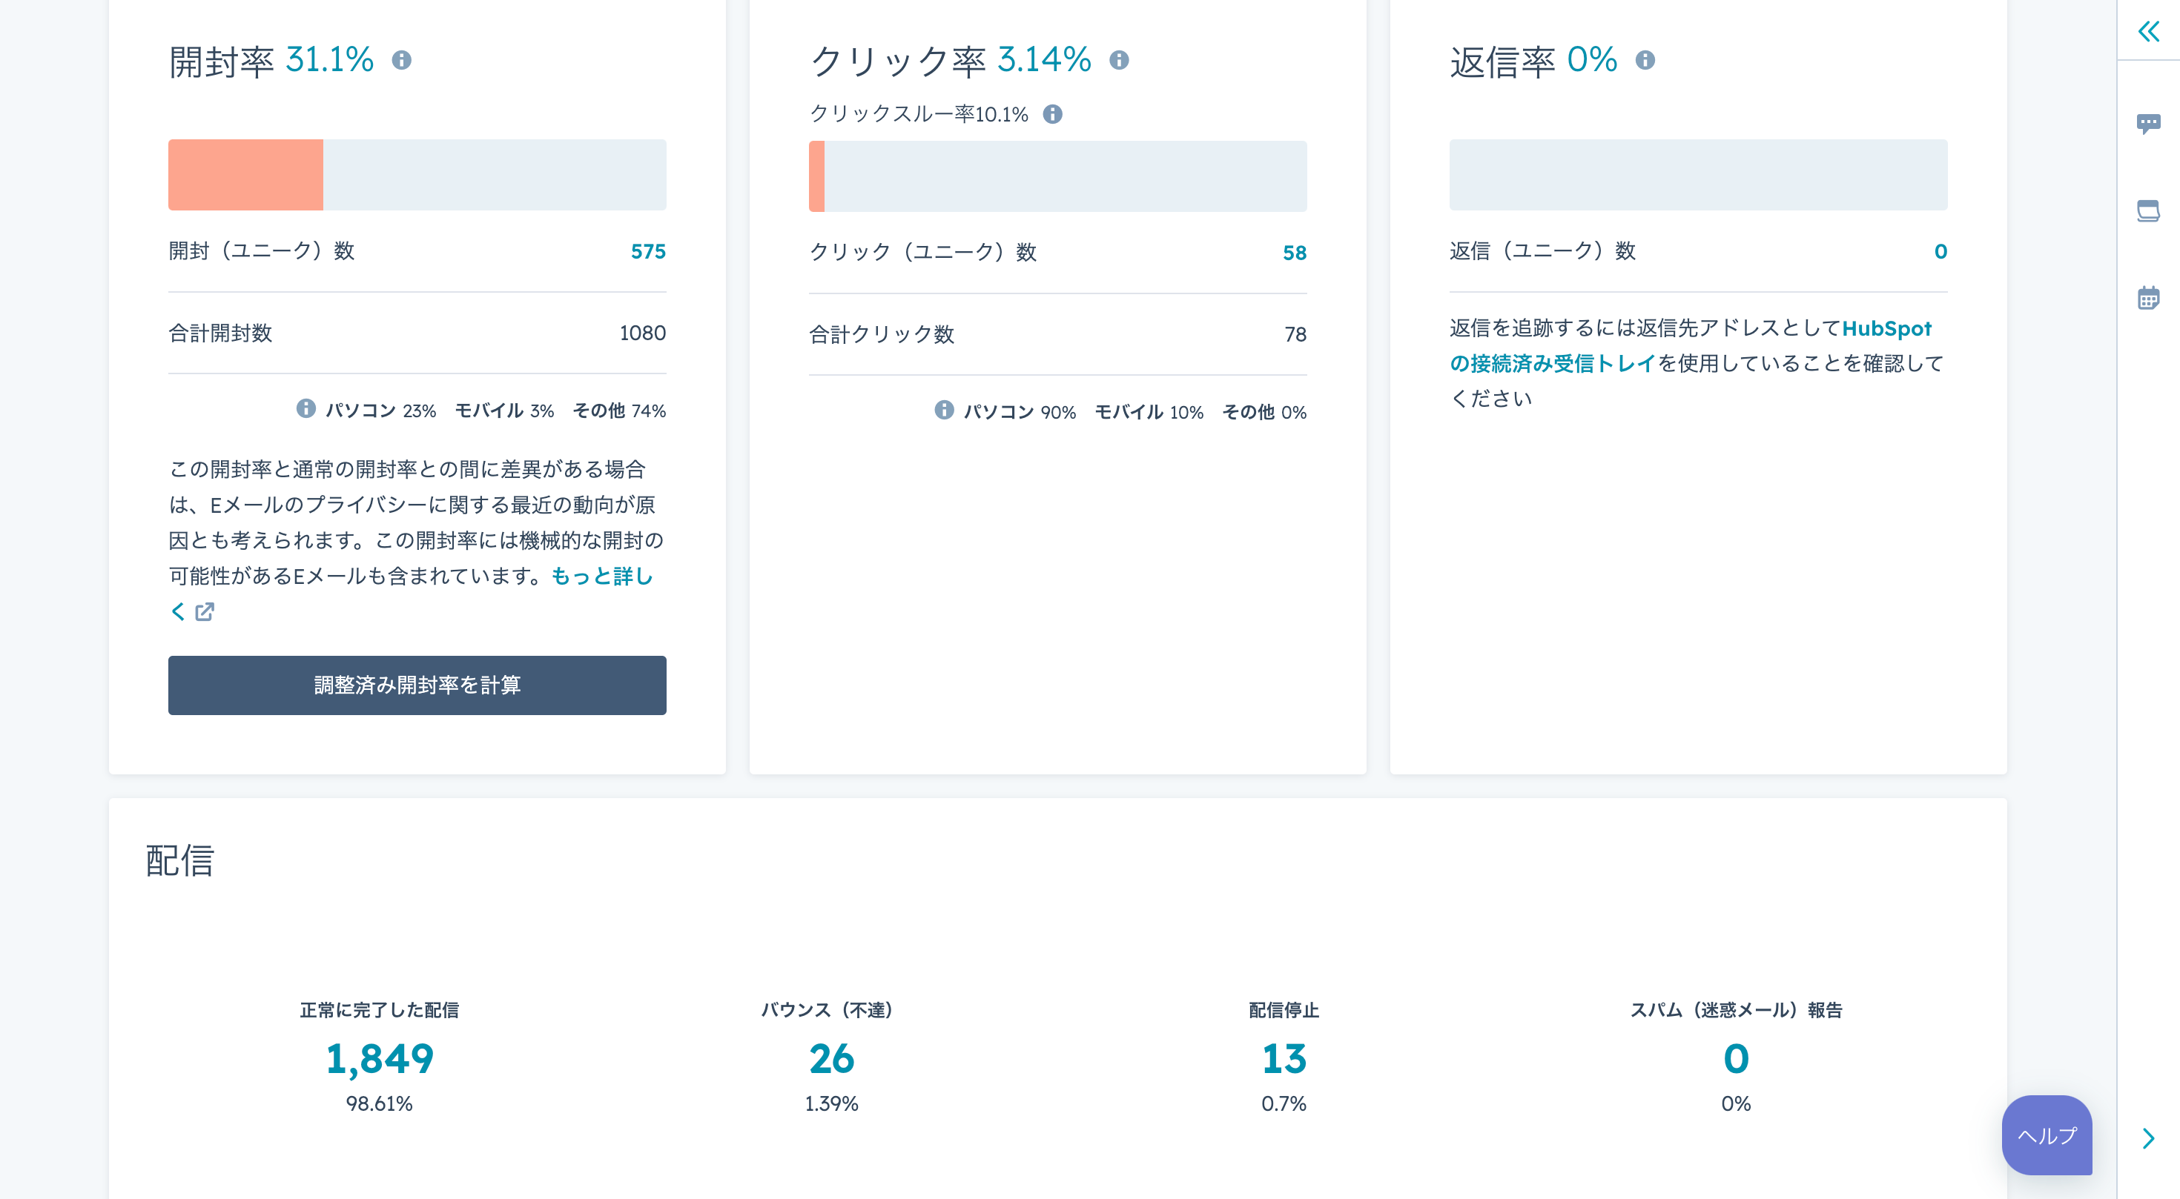Click その他 74% open device share
2180x1199 pixels.
[x=619, y=411]
